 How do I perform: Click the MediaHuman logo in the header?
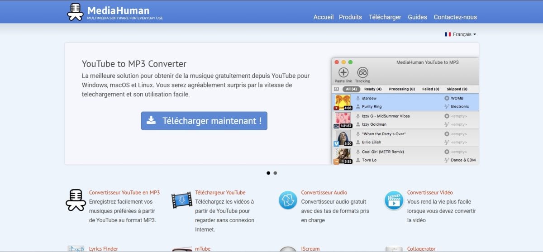click(x=115, y=12)
